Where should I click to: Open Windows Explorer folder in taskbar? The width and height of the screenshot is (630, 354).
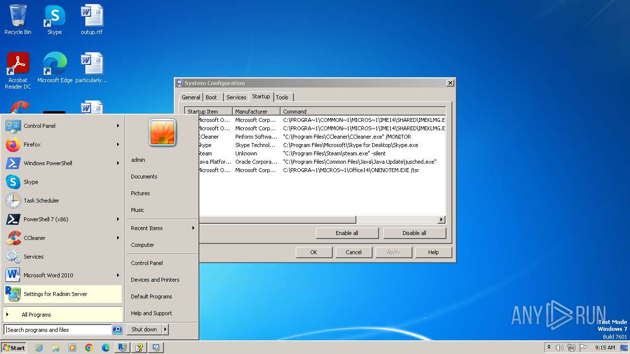coord(56,348)
